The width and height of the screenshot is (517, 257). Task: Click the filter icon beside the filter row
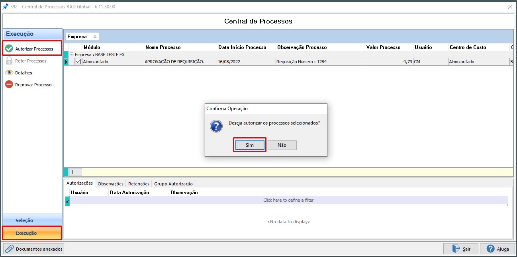click(x=67, y=201)
